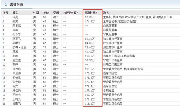180x108 pixels.
Task: Click salary value 80.30万
Action: (90, 39)
